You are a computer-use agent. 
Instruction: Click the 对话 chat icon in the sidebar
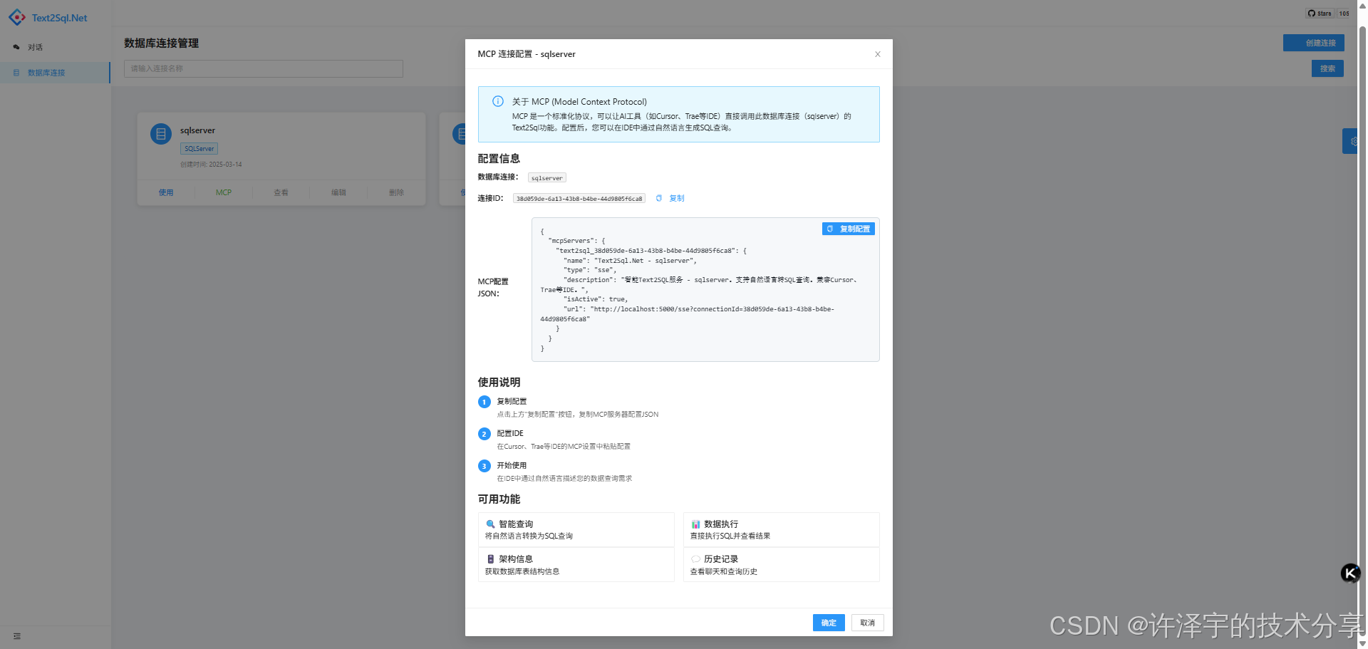(x=16, y=47)
